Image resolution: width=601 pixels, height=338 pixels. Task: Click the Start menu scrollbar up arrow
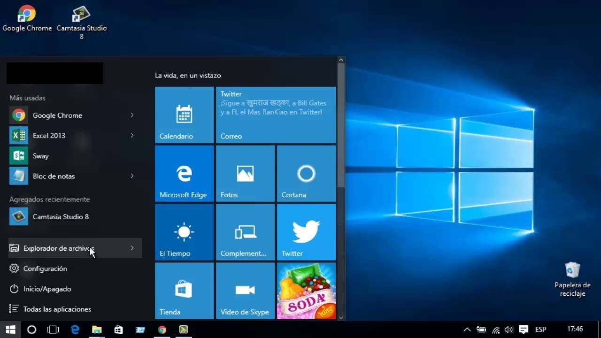point(341,60)
